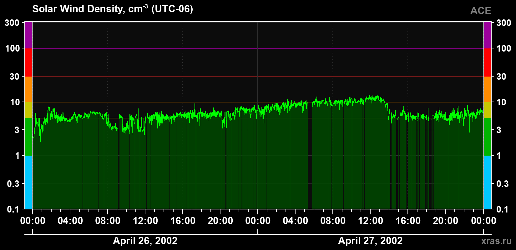The image size is (516, 250).
Task: Click the purple color band on left scale
Action: (x=28, y=35)
